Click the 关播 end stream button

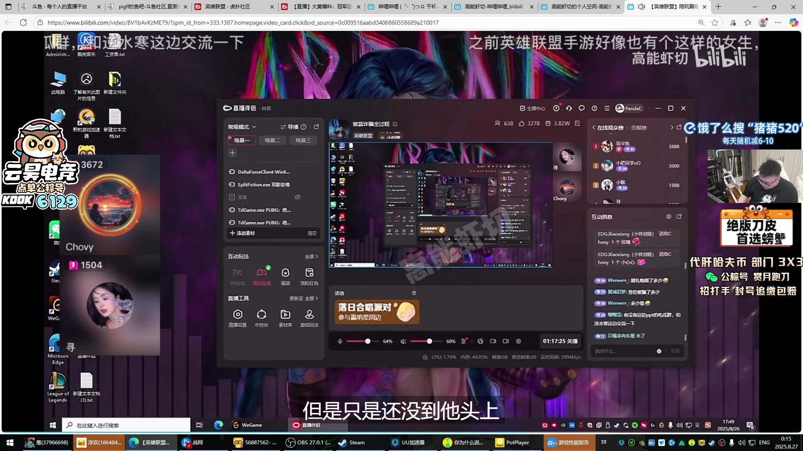560,341
